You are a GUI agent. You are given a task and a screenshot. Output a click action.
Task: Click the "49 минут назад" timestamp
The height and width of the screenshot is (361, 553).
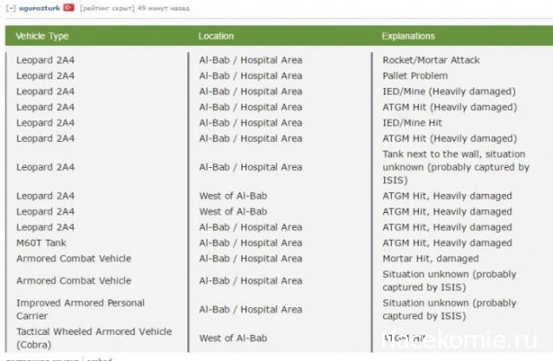163,8
